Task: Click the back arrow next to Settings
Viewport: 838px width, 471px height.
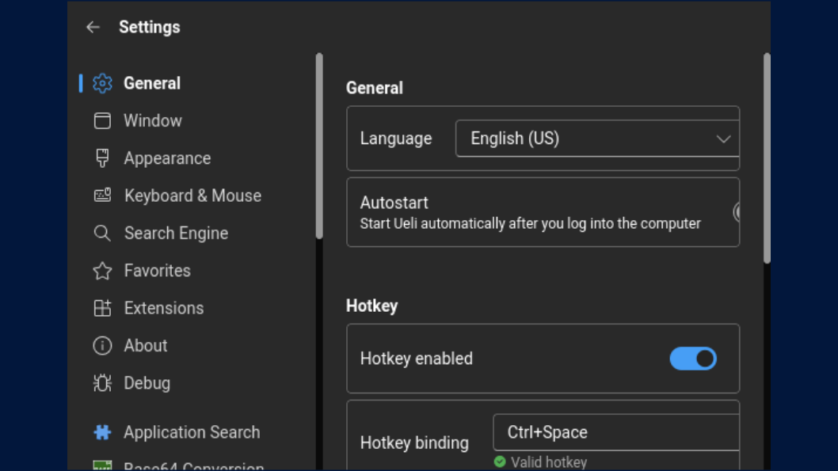Action: point(93,27)
